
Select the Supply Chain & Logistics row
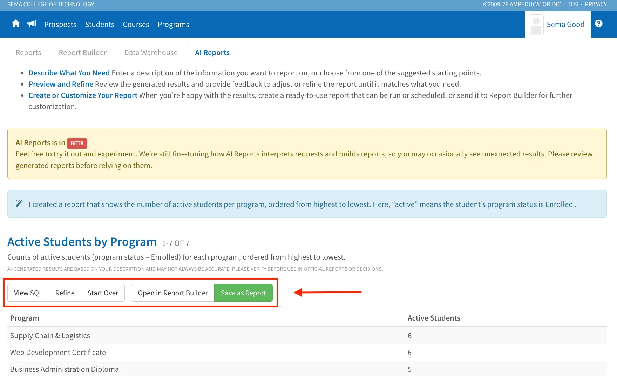click(307, 336)
